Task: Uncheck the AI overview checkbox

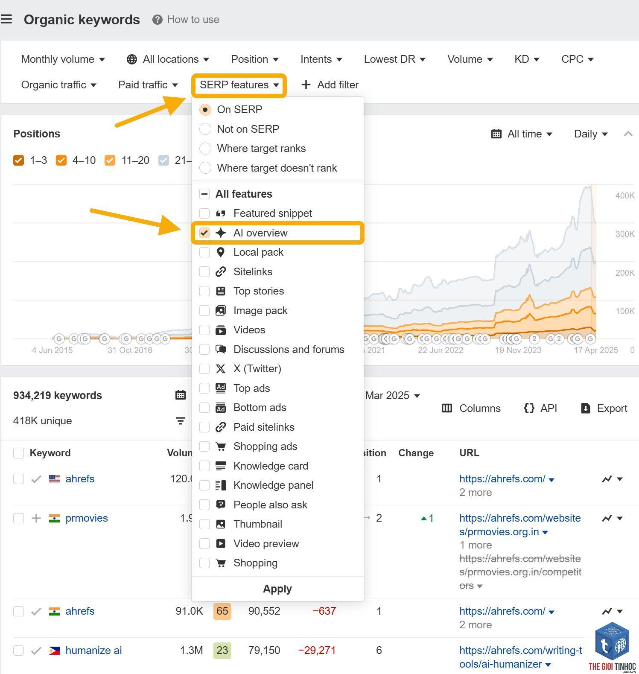Action: pos(204,233)
